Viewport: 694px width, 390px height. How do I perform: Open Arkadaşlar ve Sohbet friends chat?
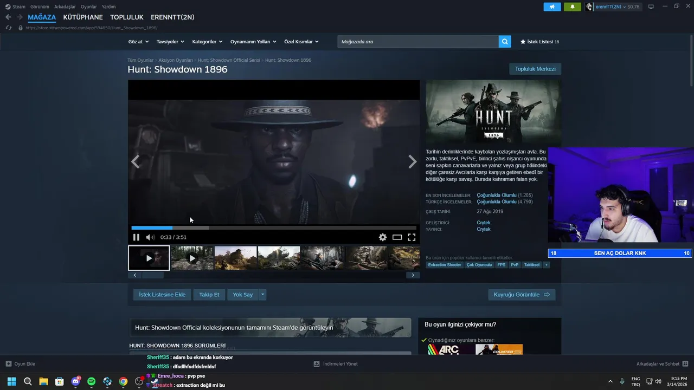[x=662, y=364]
